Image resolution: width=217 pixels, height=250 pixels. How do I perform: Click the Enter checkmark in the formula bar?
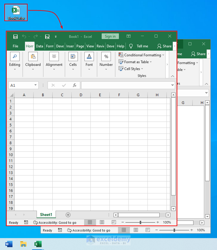click(64, 85)
